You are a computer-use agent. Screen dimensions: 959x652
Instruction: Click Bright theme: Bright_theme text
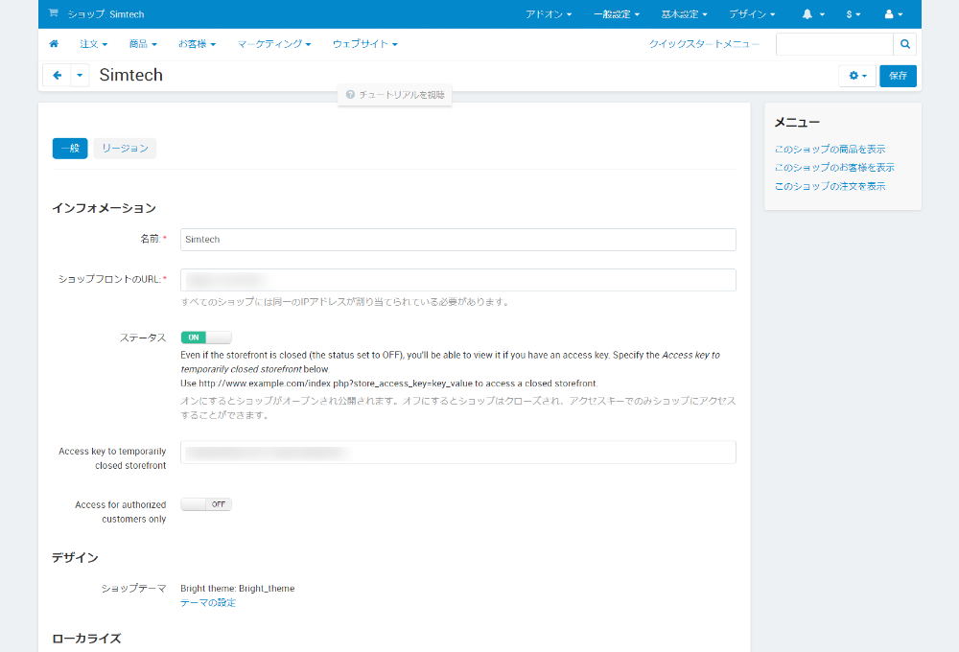click(237, 589)
